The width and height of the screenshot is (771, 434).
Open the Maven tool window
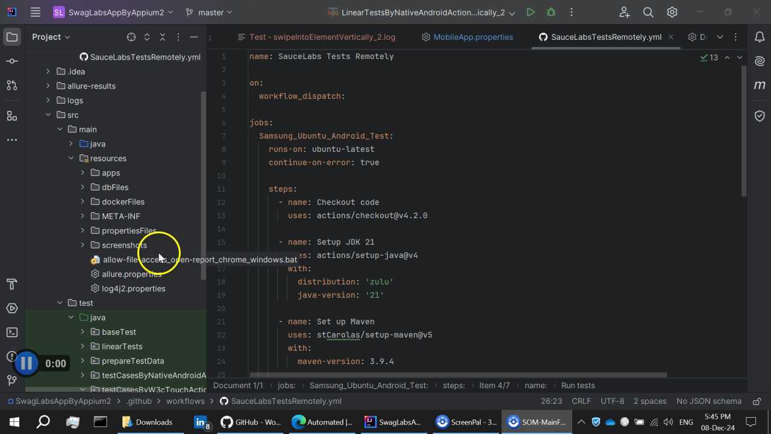coord(760,85)
